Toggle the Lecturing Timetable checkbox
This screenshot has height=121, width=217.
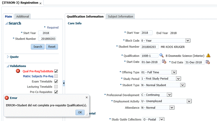[56, 87]
